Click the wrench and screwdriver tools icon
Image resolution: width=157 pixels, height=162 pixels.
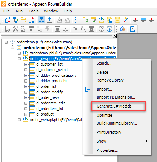tap(16, 29)
